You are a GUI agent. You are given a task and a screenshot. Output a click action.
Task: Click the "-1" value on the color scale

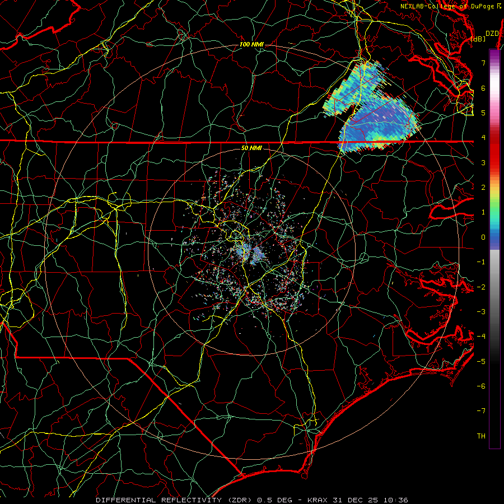(x=481, y=262)
